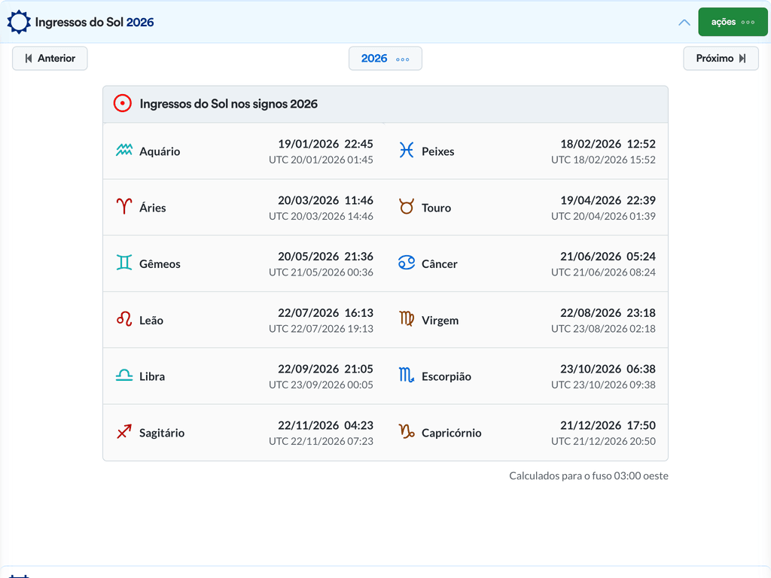
Task: Click the Escorpião sign name
Action: pos(446,376)
